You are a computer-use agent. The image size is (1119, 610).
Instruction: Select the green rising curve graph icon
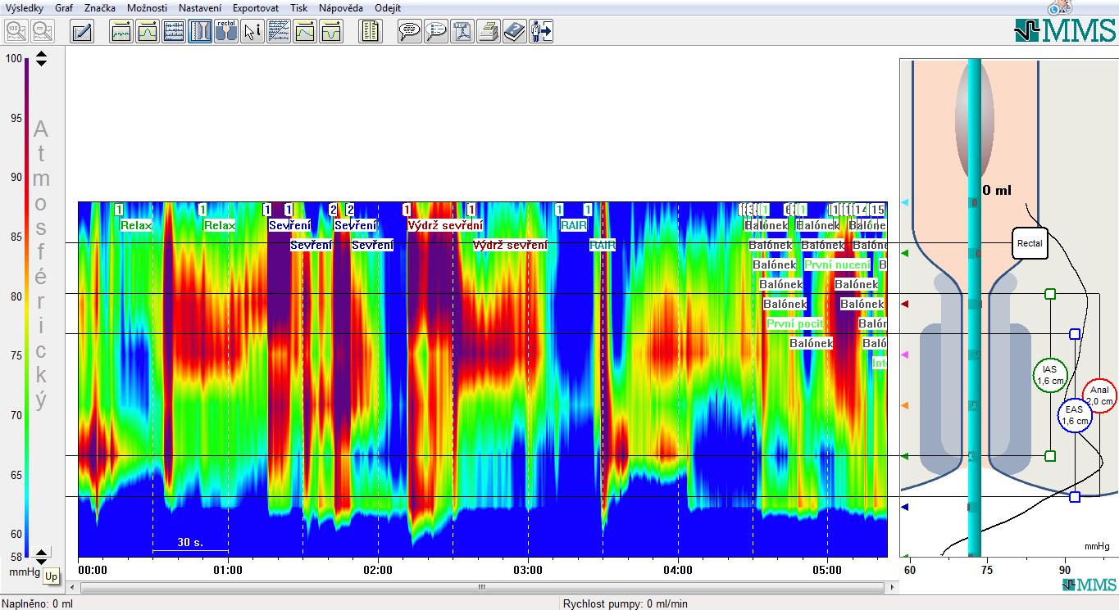coord(305,32)
